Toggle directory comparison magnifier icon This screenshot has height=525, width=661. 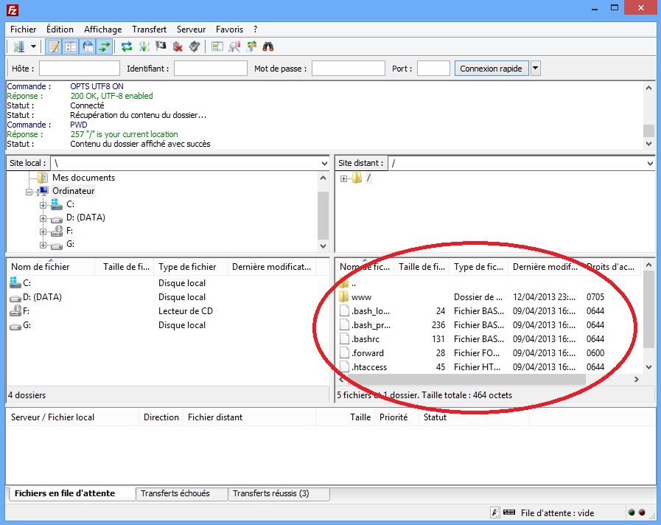point(234,46)
